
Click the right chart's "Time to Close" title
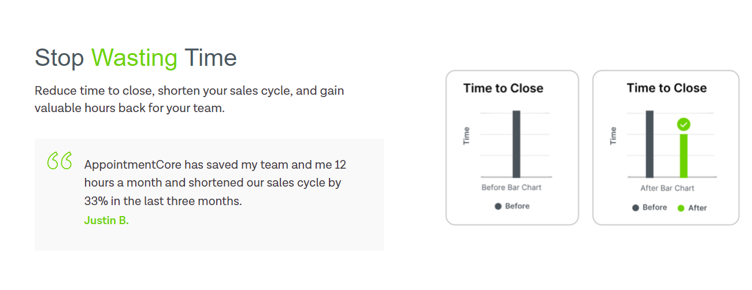(666, 88)
